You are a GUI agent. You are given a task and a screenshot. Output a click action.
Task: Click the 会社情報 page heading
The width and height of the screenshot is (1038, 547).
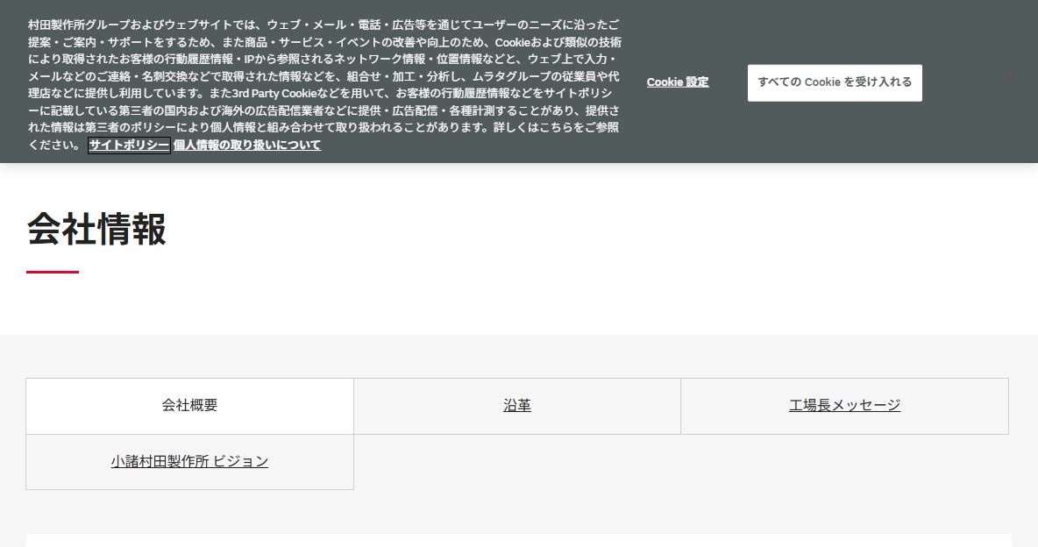[x=96, y=229]
